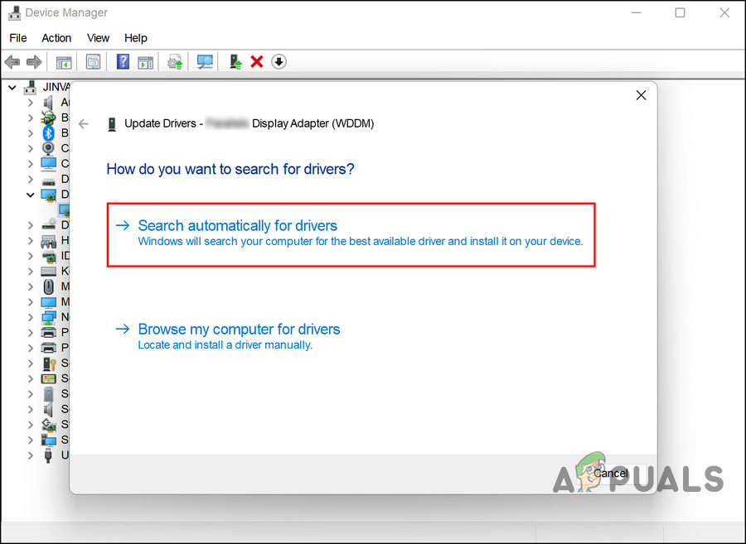Click the blue question mark Help icon

pyautogui.click(x=123, y=62)
